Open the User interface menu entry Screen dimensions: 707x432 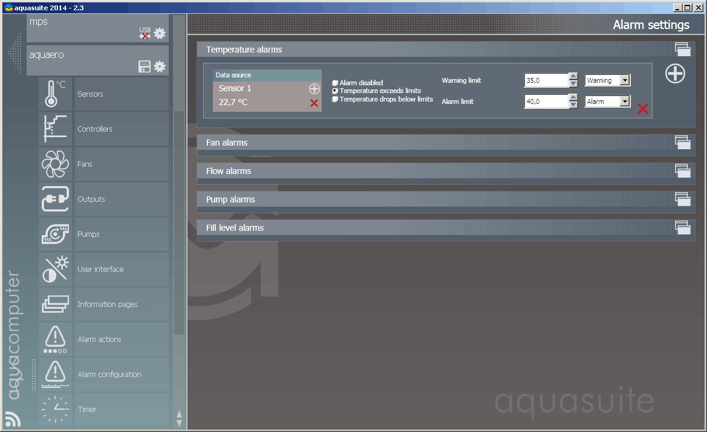[x=122, y=269]
